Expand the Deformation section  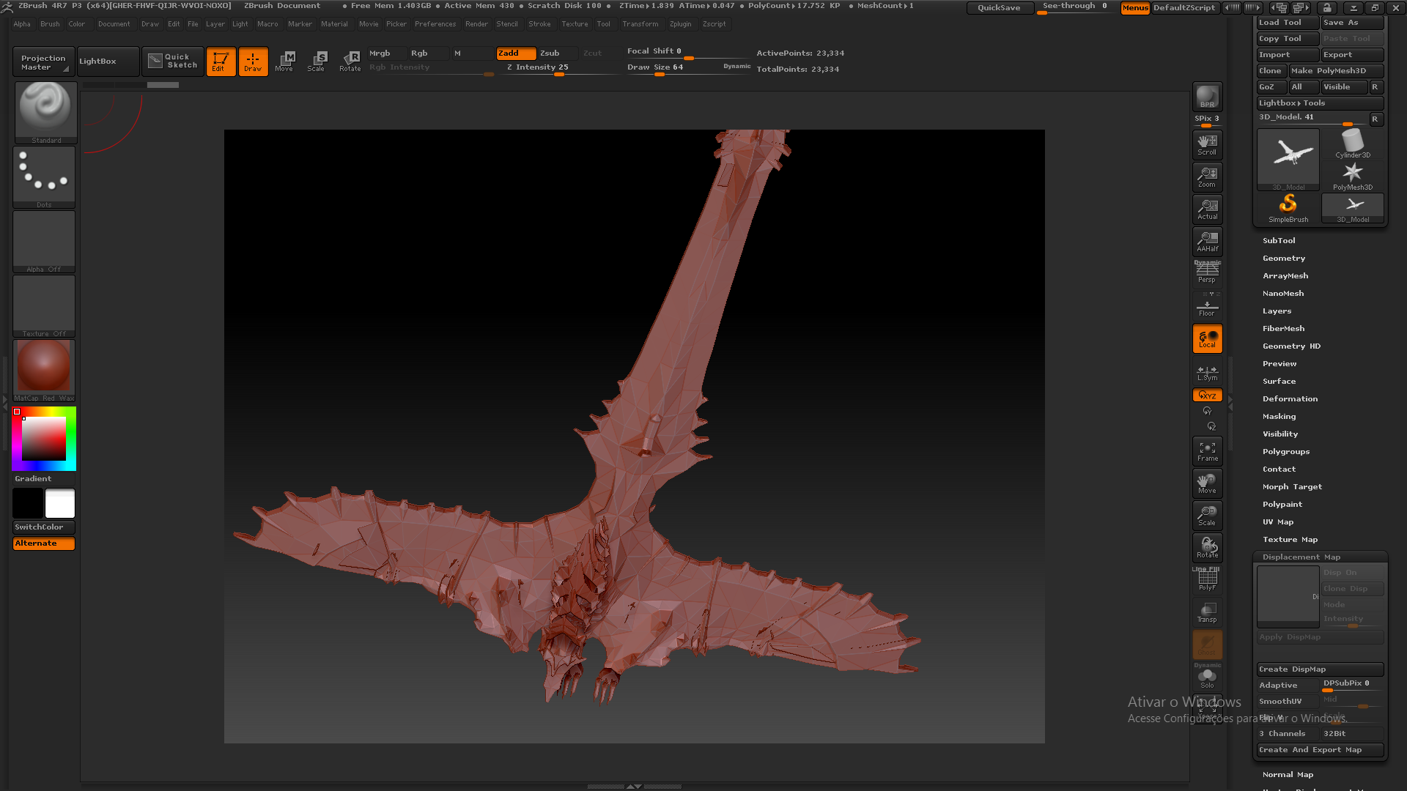pyautogui.click(x=1290, y=399)
